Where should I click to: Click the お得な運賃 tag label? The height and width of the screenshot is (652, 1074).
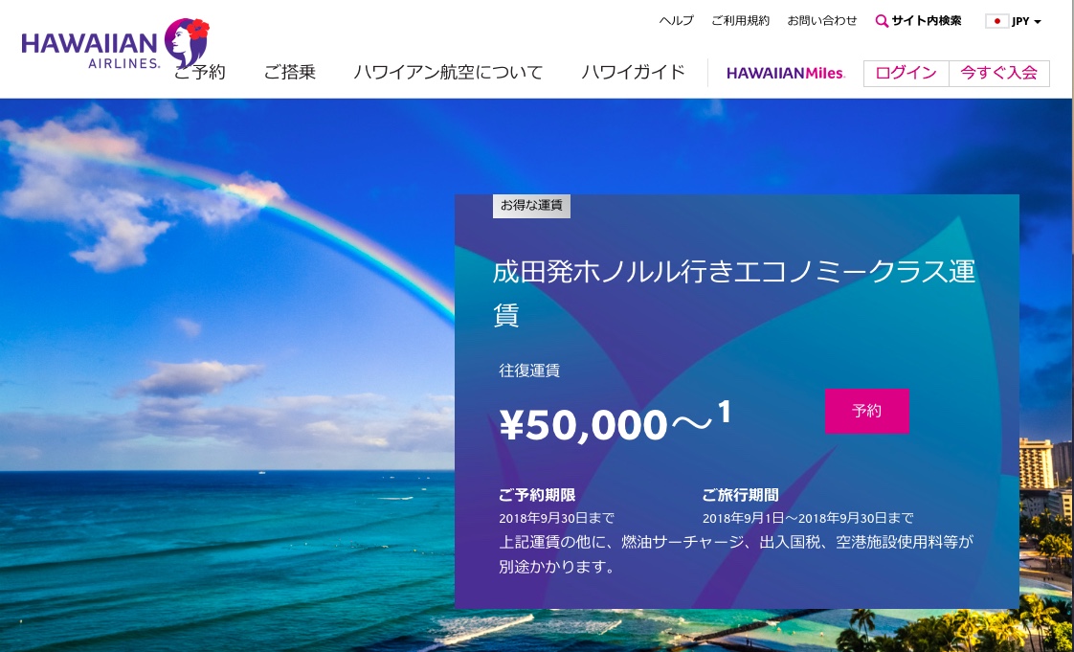[x=531, y=206]
